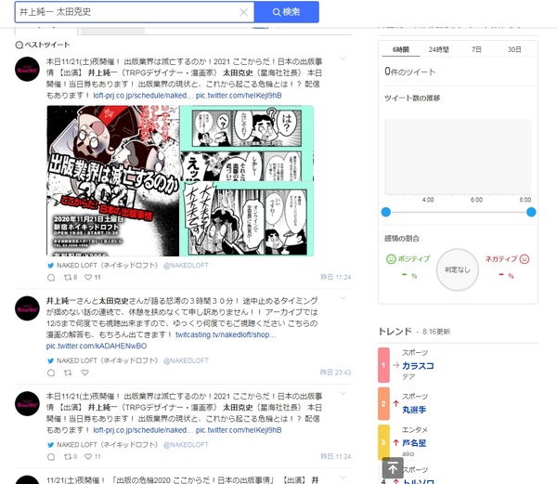Viewport: 557px width, 484px height.
Task: Open event poster image in first tweet
Action: coord(113,180)
